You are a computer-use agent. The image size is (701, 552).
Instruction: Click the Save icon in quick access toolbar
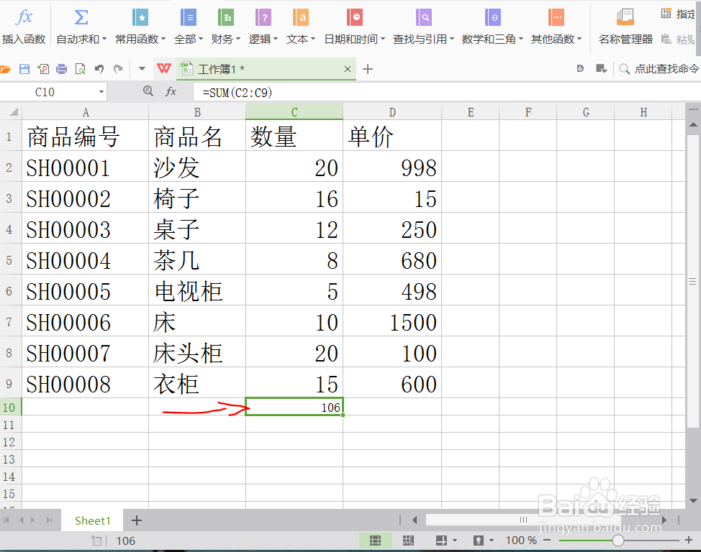pyautogui.click(x=25, y=69)
